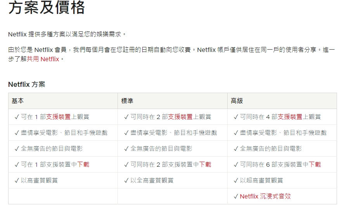356x209 pixels.
Task: Click the checkmark beside 以高畫質觀賞
Action: pyautogui.click(x=17, y=181)
